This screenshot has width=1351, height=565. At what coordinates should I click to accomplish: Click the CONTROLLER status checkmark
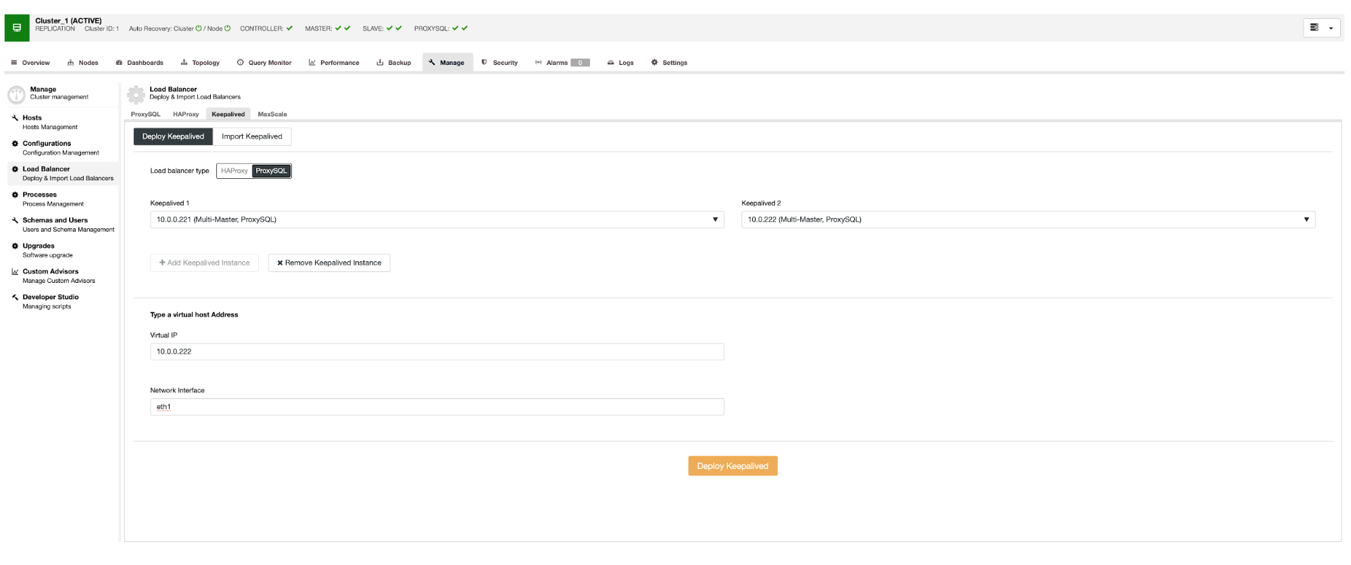point(289,28)
